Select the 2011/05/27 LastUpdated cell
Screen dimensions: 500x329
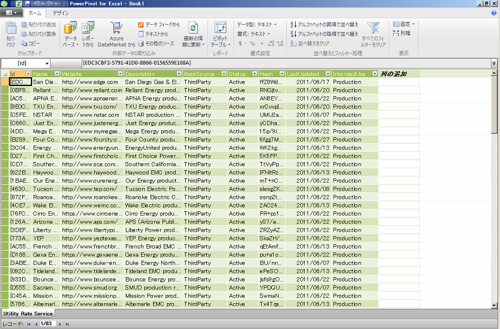pyautogui.click(x=308, y=139)
